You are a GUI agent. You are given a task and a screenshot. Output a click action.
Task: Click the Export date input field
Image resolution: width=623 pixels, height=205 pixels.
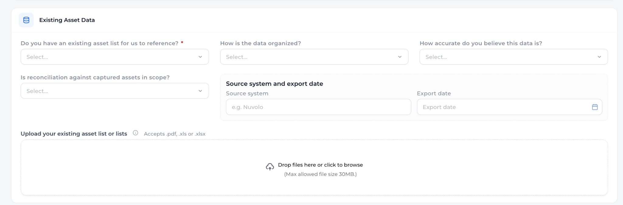tap(510, 107)
